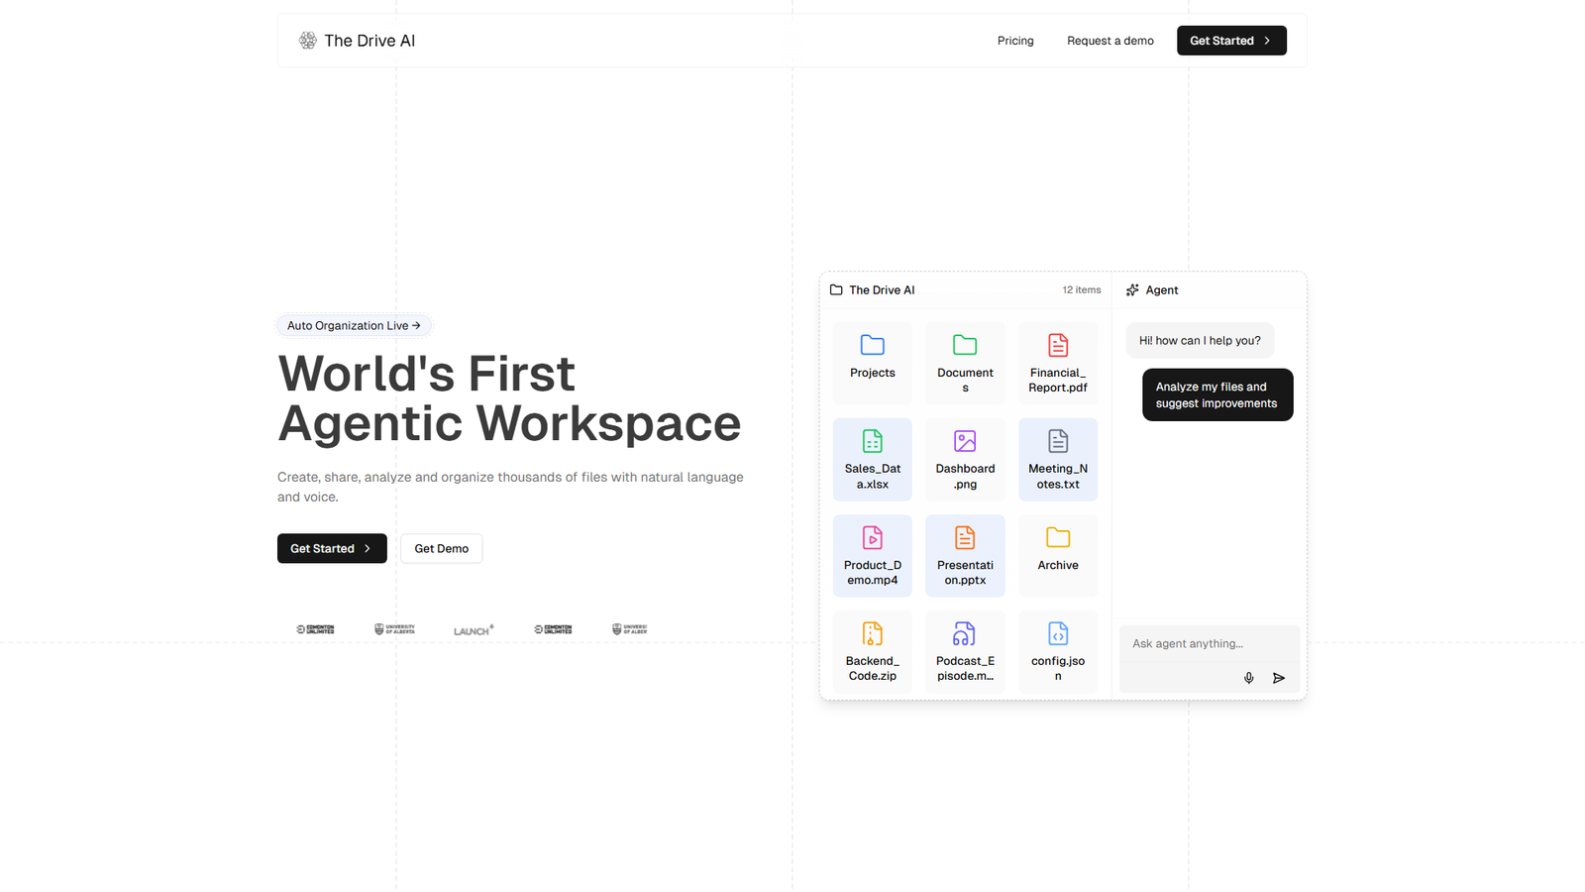Click the microphone voice input icon
The width and height of the screenshot is (1585, 892).
(x=1248, y=678)
